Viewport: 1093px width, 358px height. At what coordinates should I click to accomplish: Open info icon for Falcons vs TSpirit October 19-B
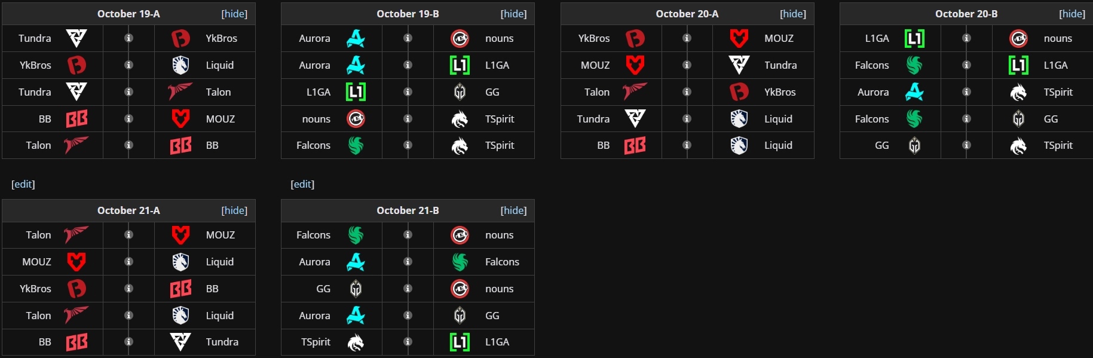click(408, 145)
